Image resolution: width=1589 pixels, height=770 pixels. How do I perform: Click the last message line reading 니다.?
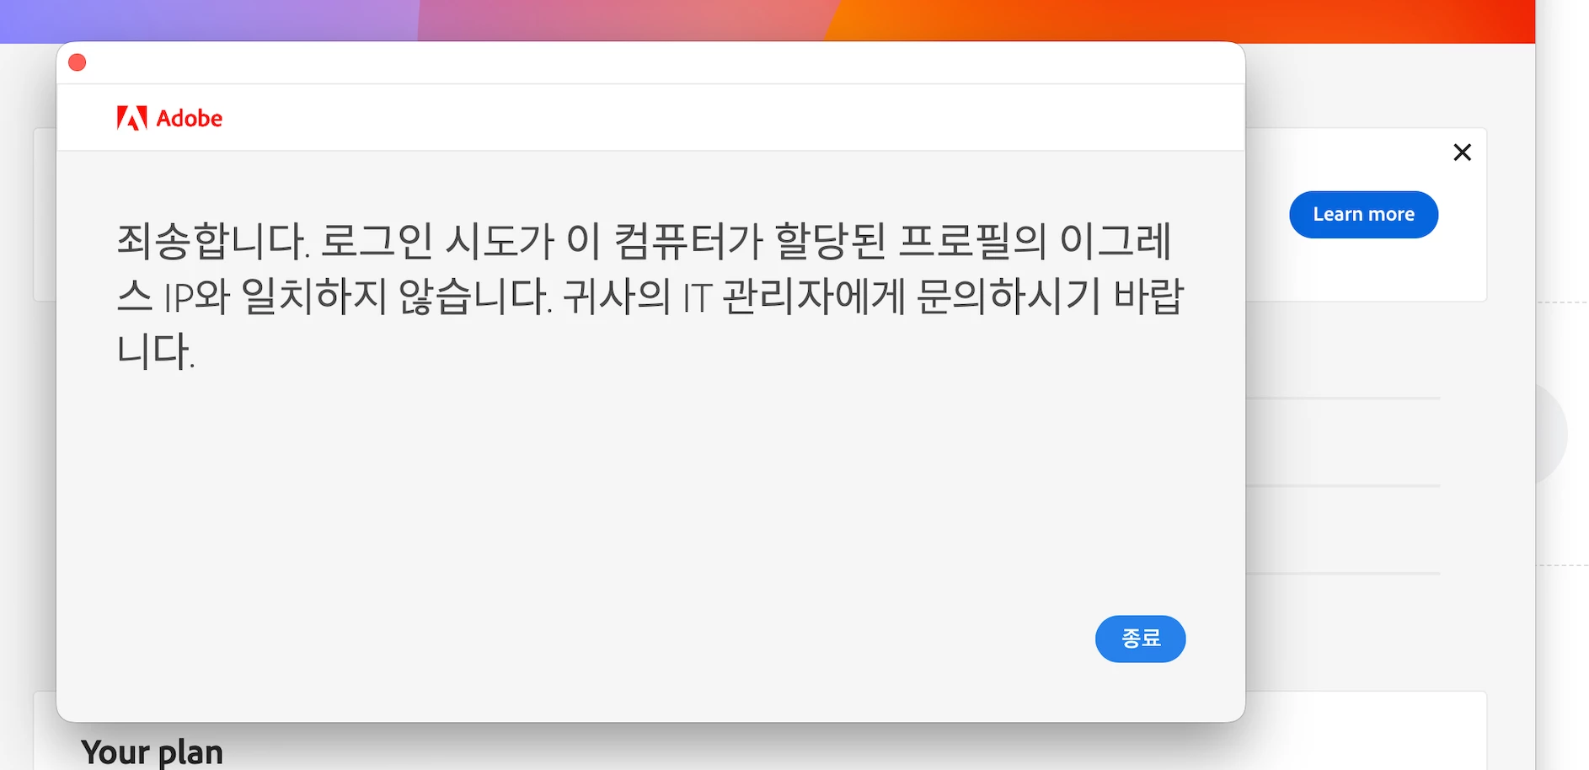click(156, 350)
